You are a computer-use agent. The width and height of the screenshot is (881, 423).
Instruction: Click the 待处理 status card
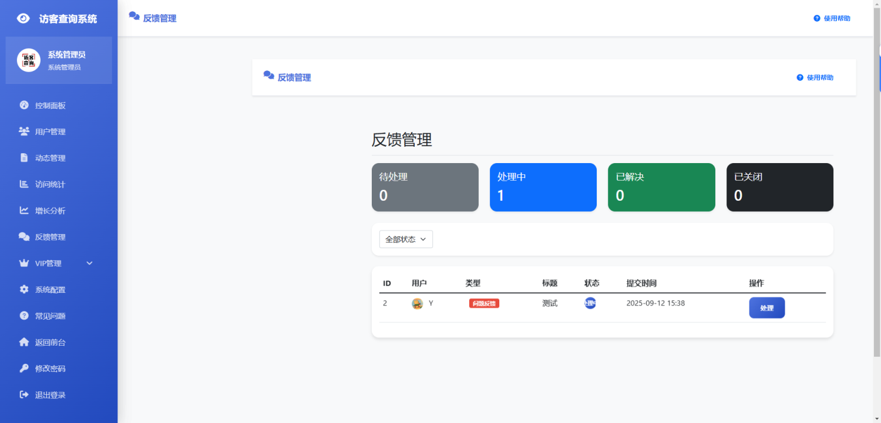click(x=425, y=187)
